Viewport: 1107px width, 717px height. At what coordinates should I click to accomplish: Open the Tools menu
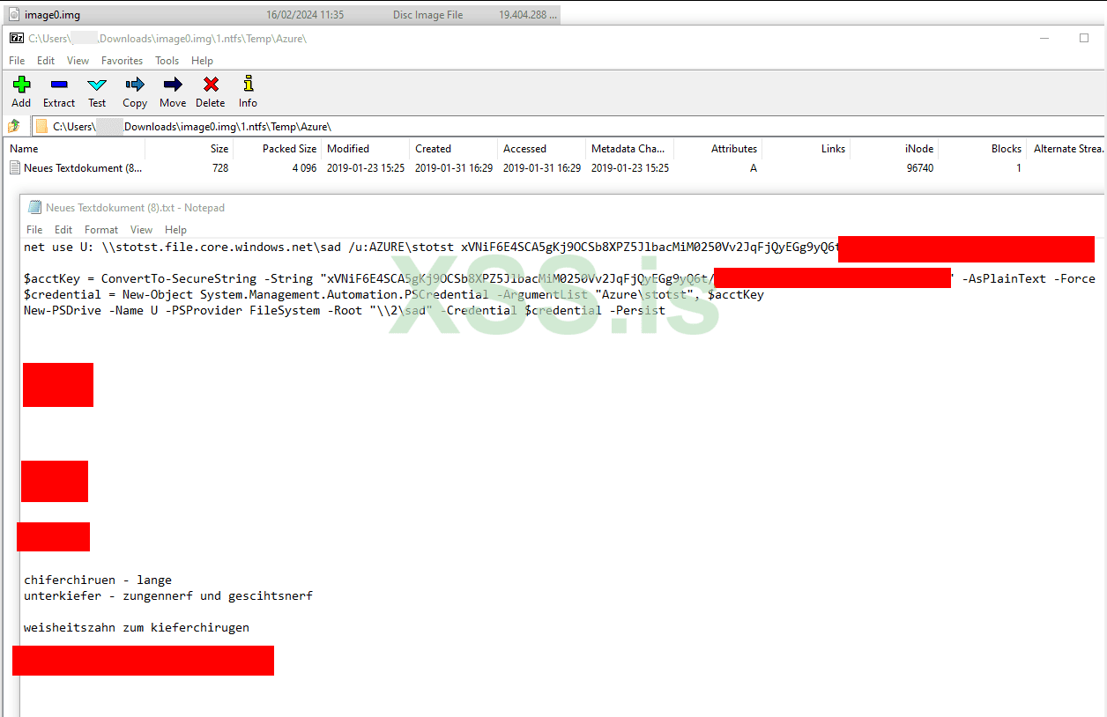pos(167,61)
